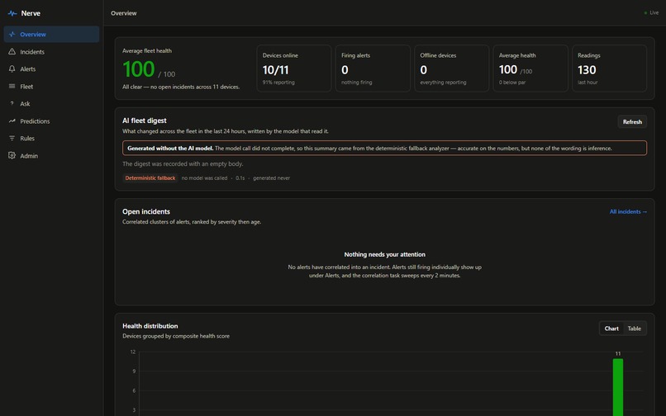Screen dimensions: 666x416
Task: Click the Nerve app name
Action: click(x=31, y=13)
